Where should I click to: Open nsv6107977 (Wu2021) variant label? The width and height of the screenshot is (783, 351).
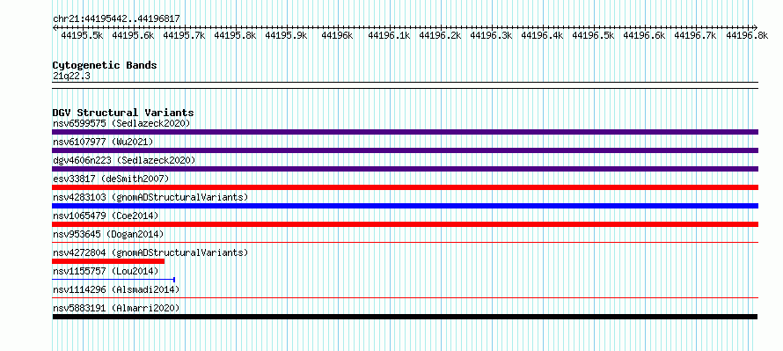pyautogui.click(x=103, y=142)
